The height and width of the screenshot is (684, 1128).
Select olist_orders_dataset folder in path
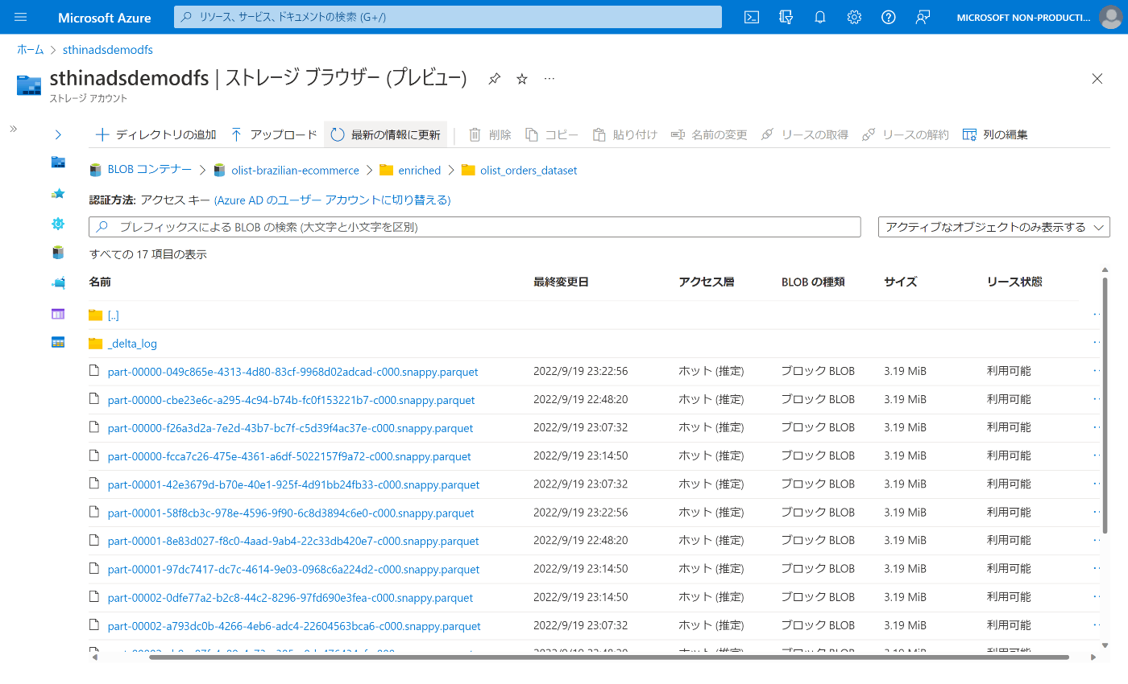coord(529,171)
